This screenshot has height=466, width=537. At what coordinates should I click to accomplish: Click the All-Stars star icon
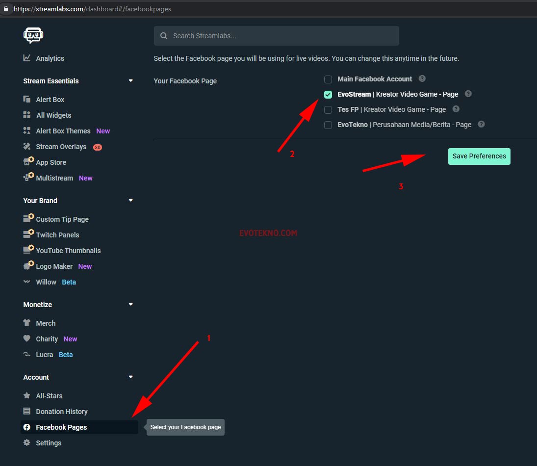[x=26, y=395]
